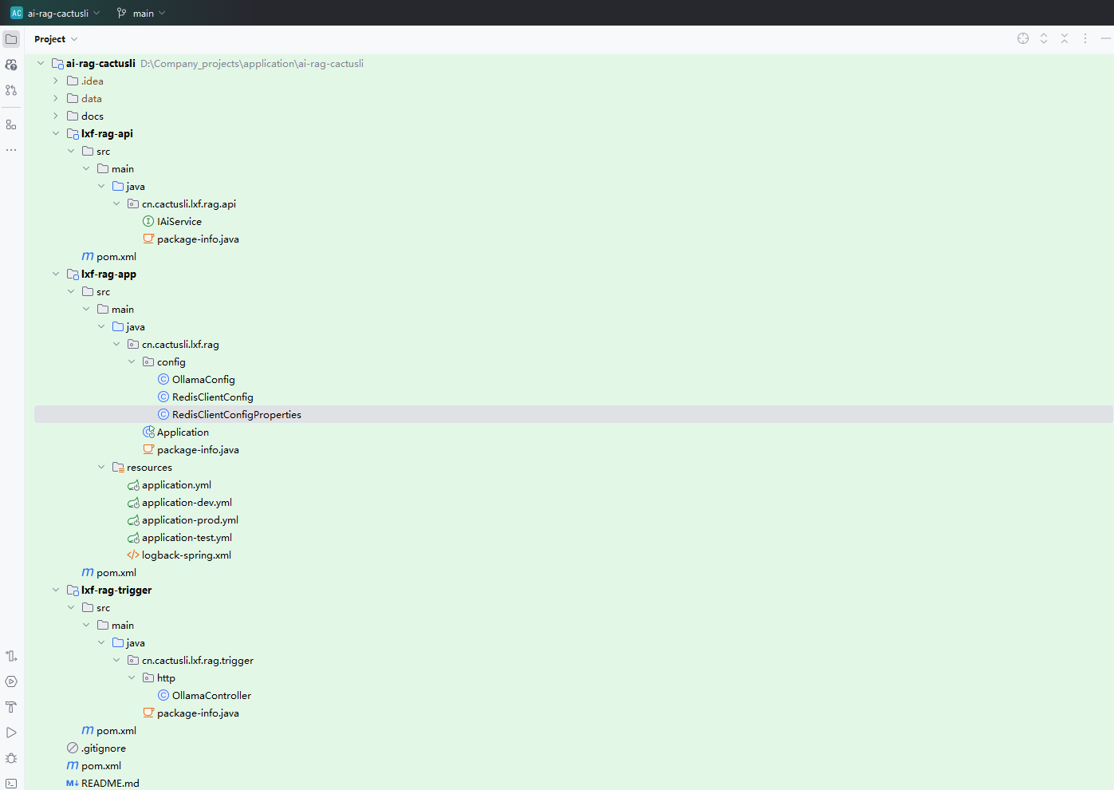
Task: Open the Debug tool window bug icon
Action: (x=11, y=758)
